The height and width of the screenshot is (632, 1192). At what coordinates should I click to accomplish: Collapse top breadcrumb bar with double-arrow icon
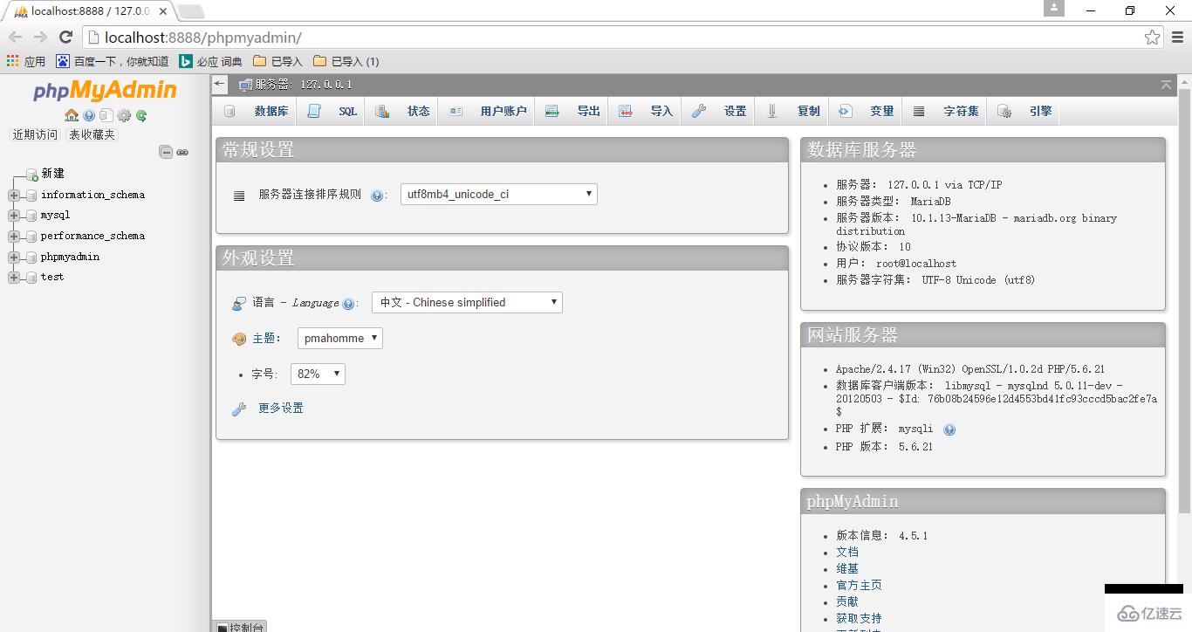[1167, 85]
